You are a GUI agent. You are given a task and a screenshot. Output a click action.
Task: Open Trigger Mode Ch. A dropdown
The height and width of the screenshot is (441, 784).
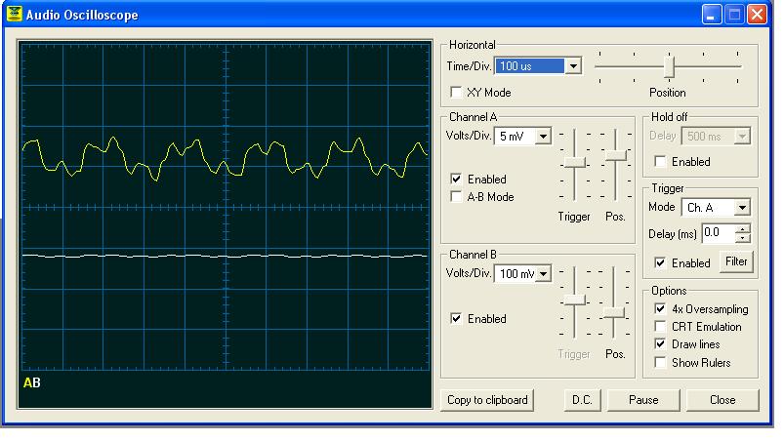tap(742, 207)
